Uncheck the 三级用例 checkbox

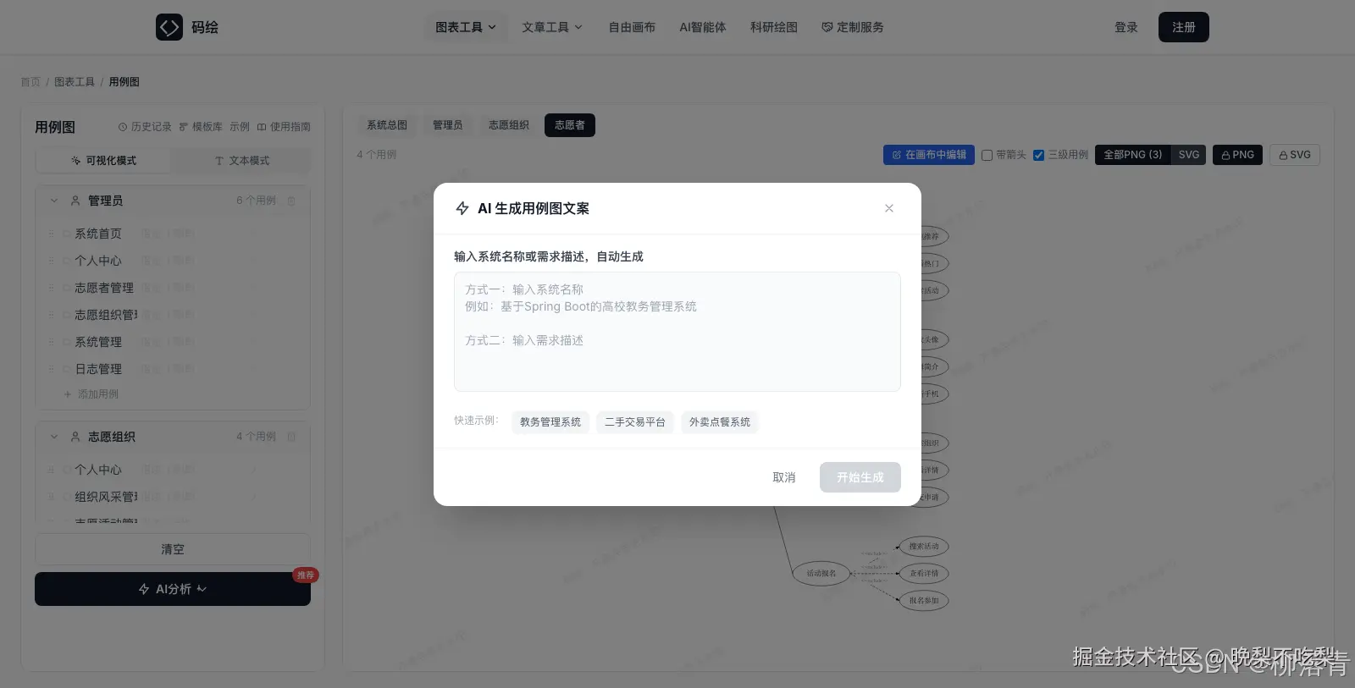pyautogui.click(x=1038, y=155)
